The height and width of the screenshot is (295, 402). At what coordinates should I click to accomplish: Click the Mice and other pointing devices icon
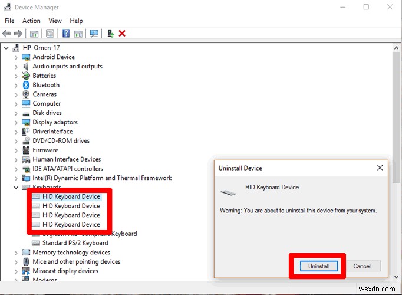point(26,261)
